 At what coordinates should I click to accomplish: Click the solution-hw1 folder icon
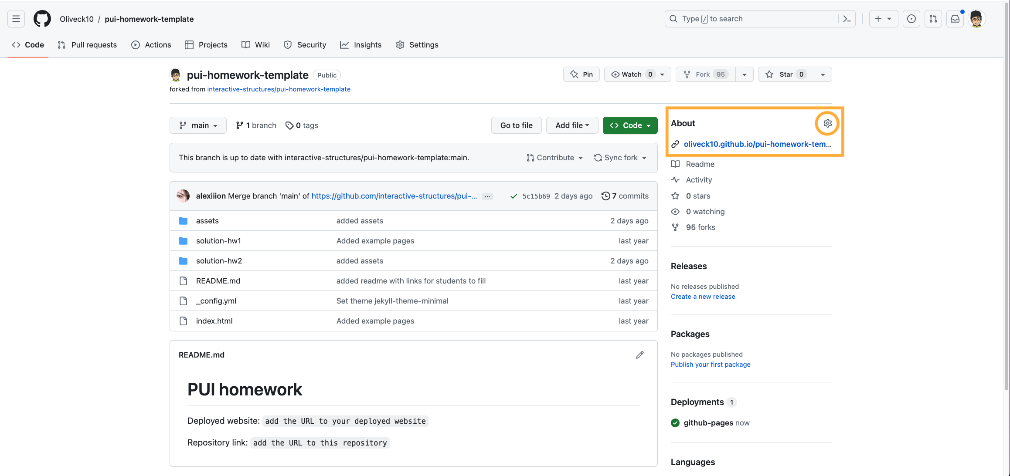pos(183,241)
